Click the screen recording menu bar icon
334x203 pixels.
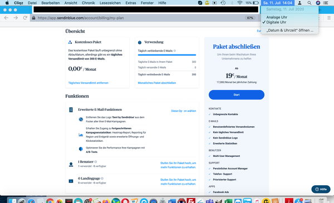(214, 3)
